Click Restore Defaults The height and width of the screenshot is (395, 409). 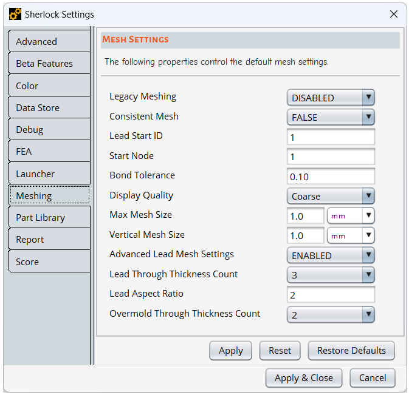coord(351,351)
